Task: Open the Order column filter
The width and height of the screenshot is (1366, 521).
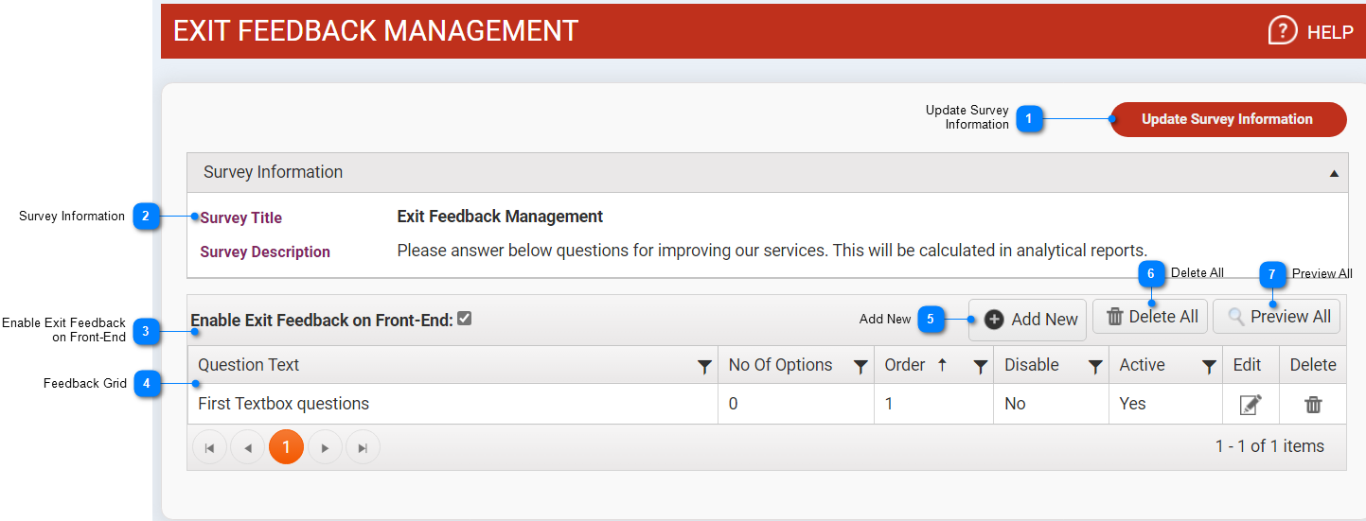Action: coord(981,367)
